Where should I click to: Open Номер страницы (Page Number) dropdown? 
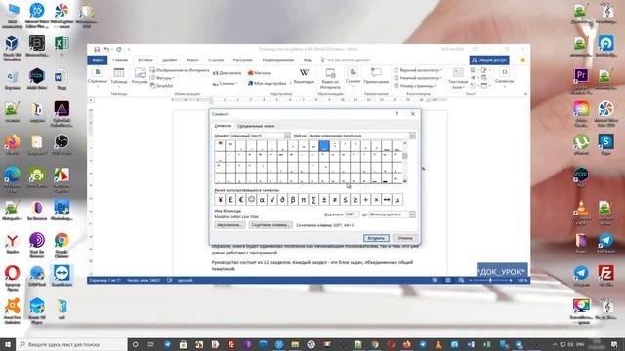415,86
